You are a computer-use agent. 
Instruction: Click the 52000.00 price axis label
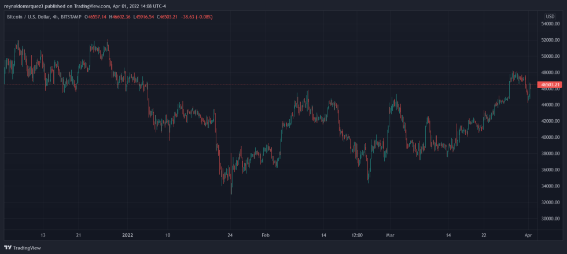pos(550,40)
